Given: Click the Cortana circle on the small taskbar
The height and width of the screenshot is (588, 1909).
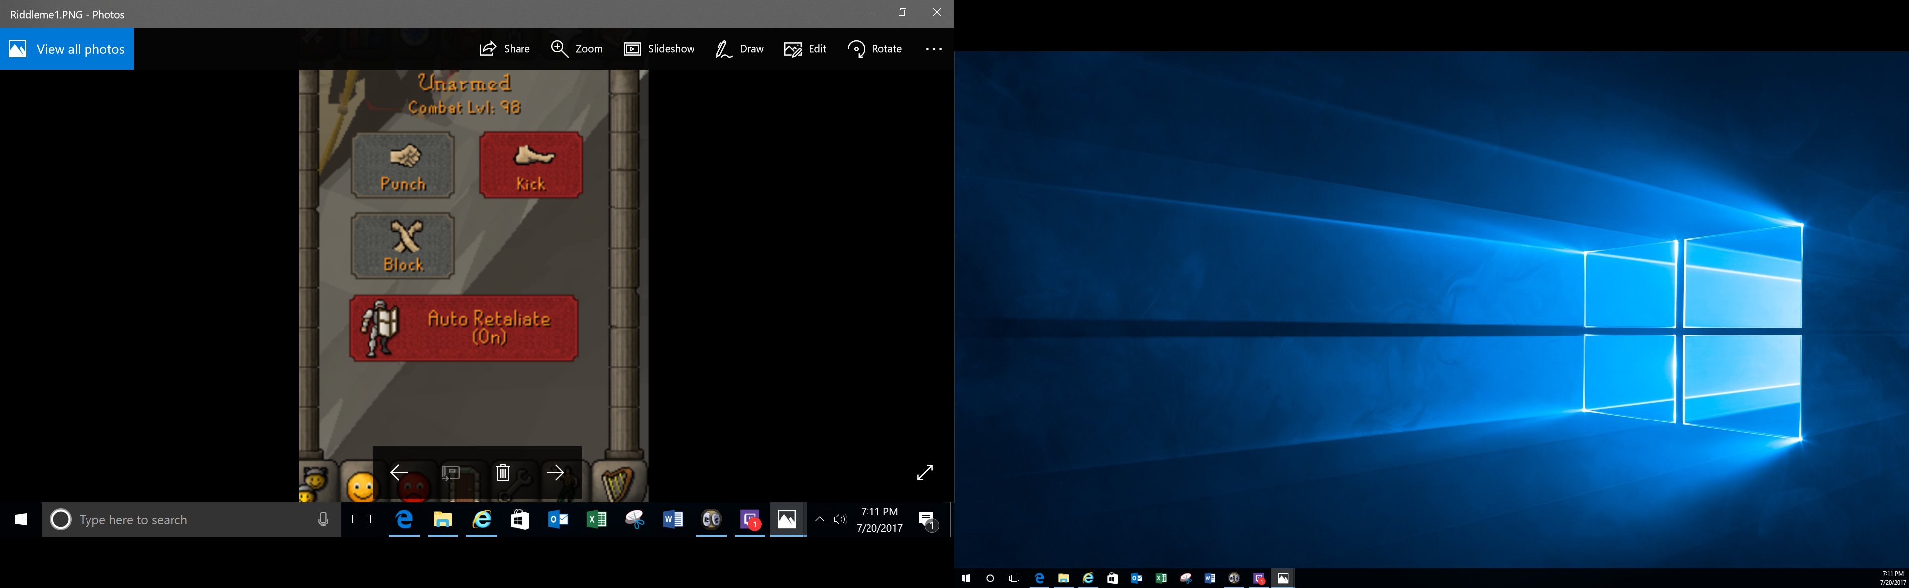Looking at the screenshot, I should pos(990,579).
